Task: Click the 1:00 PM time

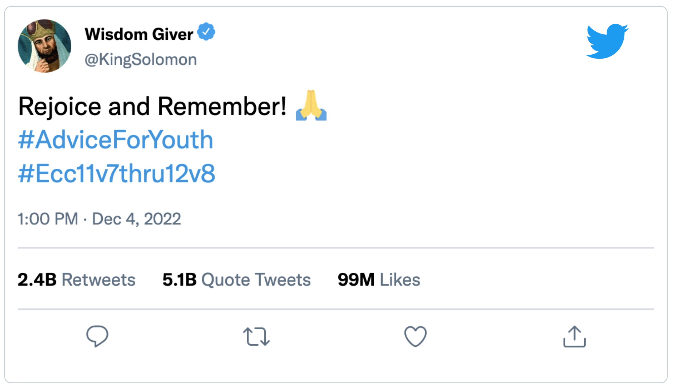Action: (48, 219)
